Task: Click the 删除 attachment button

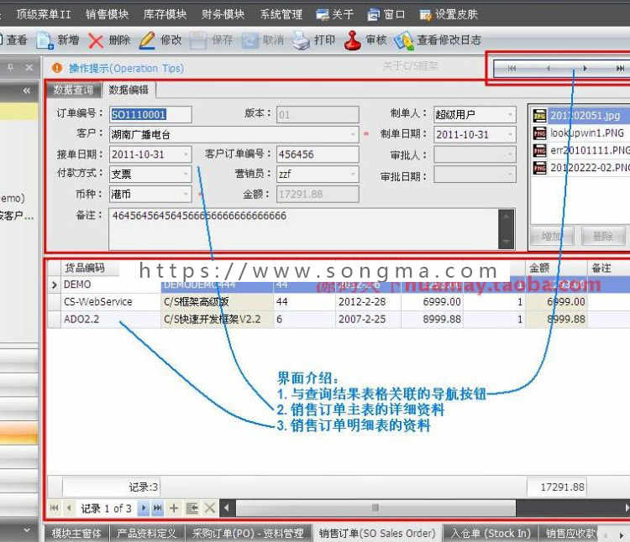Action: click(603, 237)
